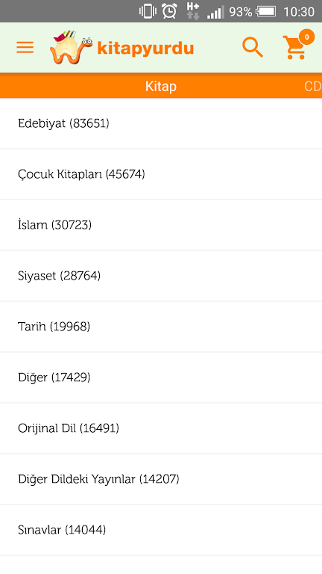The width and height of the screenshot is (322, 574).
Task: Tap the cart item count badge
Action: point(306,37)
